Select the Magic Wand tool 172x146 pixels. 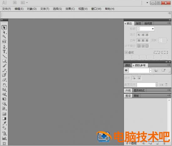pos(4,36)
